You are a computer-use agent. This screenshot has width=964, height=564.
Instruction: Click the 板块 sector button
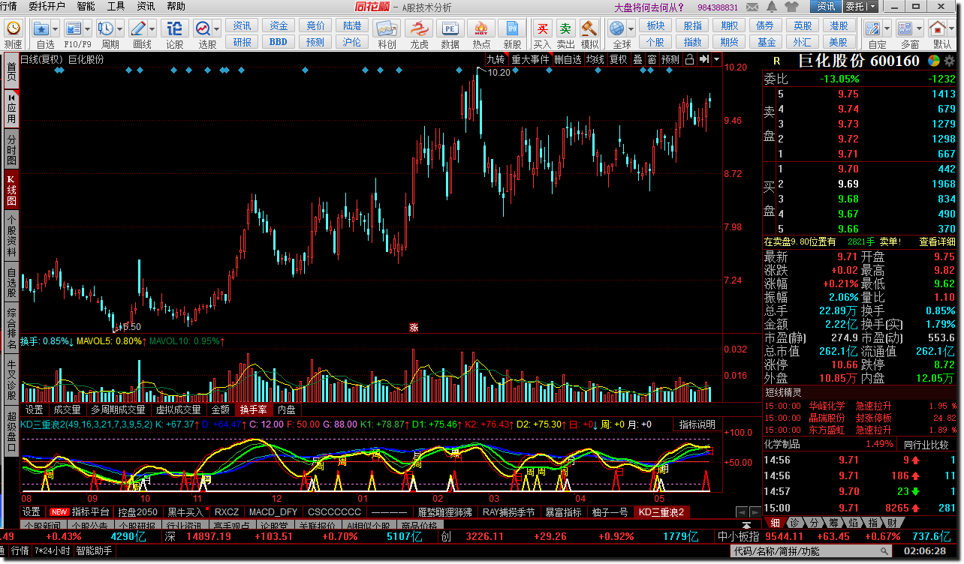(655, 25)
